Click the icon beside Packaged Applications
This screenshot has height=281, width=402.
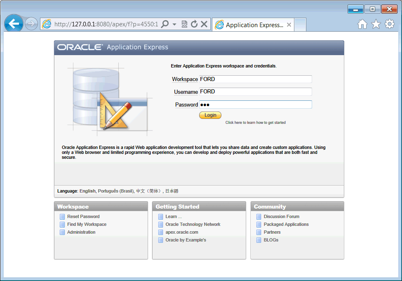click(x=259, y=225)
